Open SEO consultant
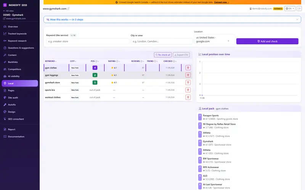 point(20,119)
